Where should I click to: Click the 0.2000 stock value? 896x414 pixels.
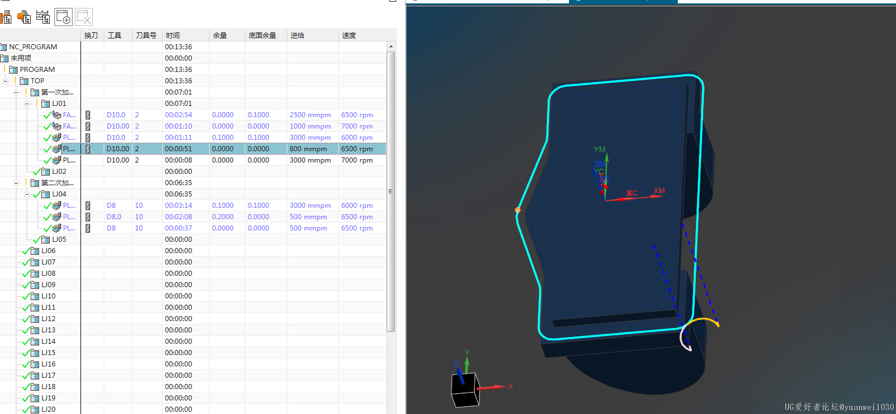pyautogui.click(x=223, y=217)
